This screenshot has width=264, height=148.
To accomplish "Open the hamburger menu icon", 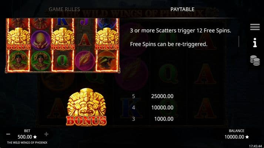I will (x=255, y=27).
